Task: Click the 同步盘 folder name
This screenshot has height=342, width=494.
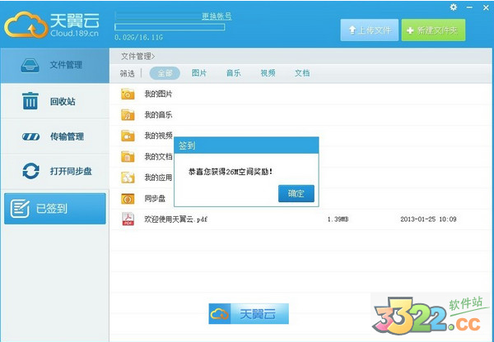Action: click(155, 198)
